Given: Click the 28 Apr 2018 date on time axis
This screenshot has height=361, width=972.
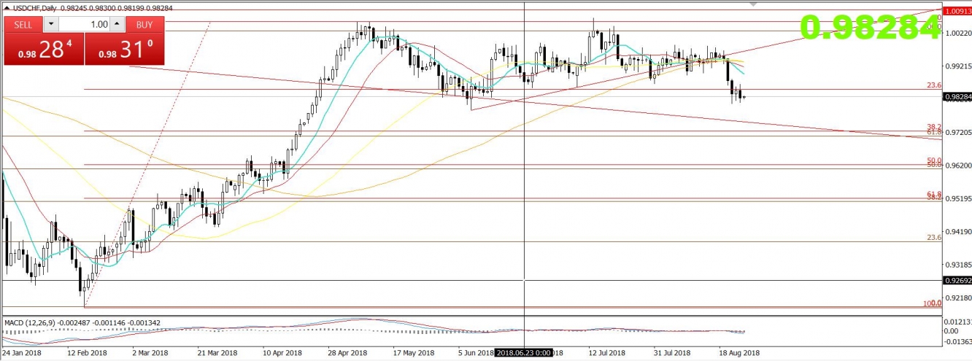Looking at the screenshot, I should tap(347, 353).
